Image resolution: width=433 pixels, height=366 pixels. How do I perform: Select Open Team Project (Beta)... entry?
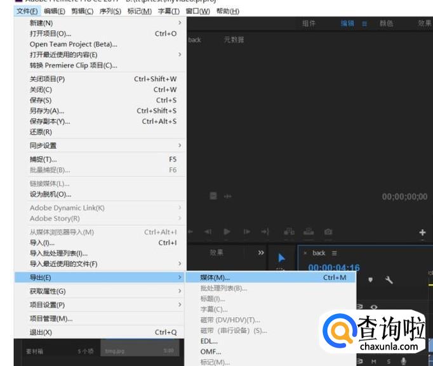click(x=100, y=44)
